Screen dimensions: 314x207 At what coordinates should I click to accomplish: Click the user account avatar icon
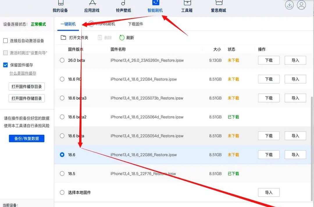301,5
